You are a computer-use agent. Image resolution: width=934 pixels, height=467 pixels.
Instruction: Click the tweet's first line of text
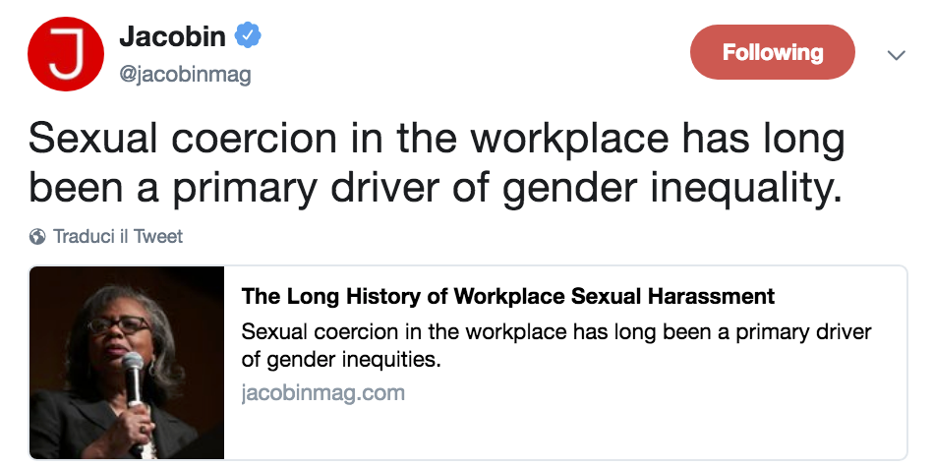coord(437,141)
